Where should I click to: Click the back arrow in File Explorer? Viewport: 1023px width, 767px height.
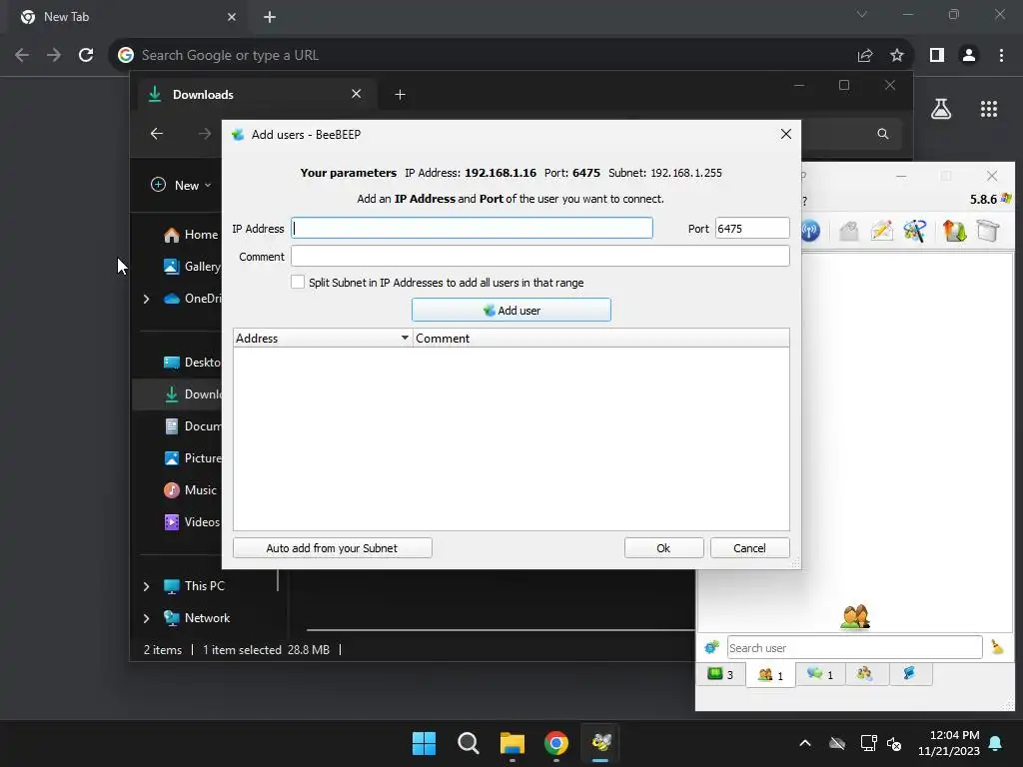157,134
